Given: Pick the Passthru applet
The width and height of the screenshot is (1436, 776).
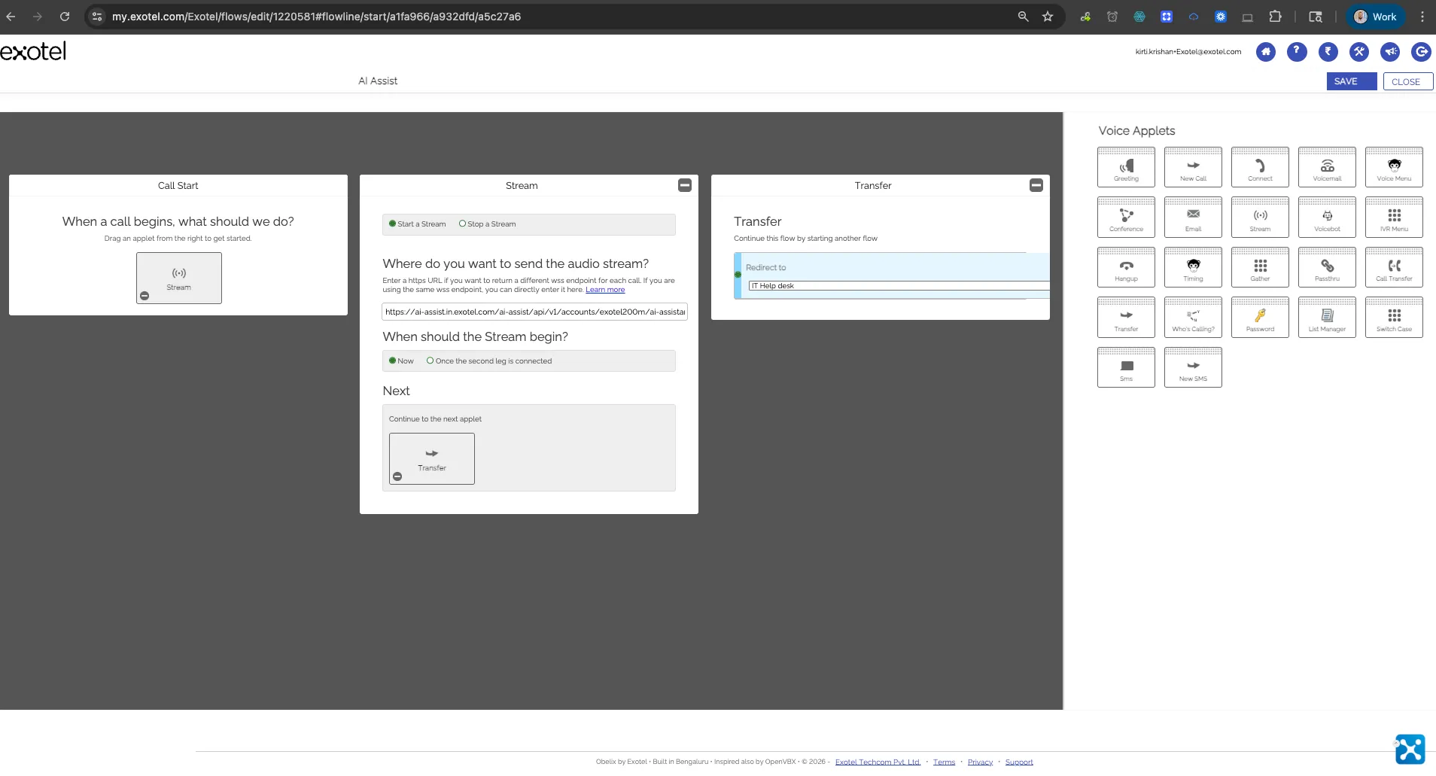Looking at the screenshot, I should [x=1327, y=267].
